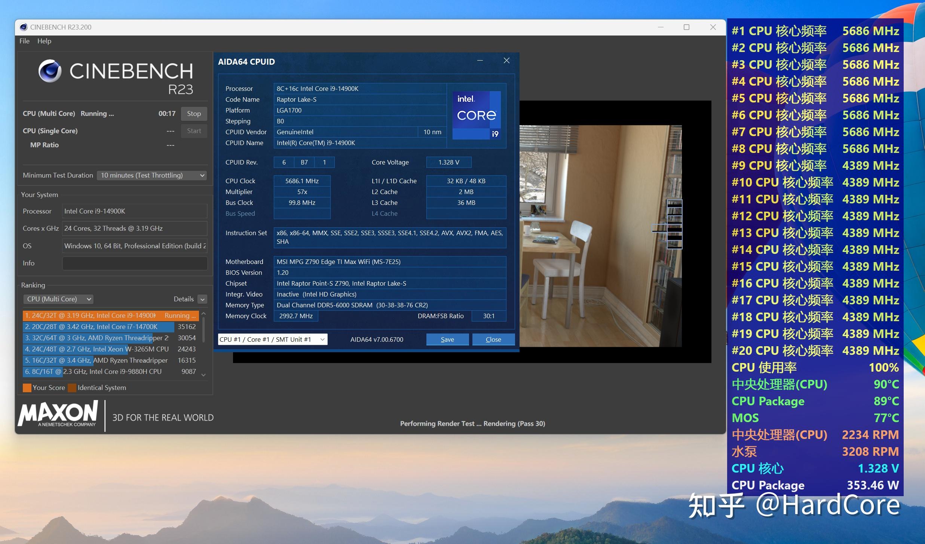Click the DRAM:FSB Ratio value 30:1
This screenshot has height=544, width=925.
tap(489, 316)
